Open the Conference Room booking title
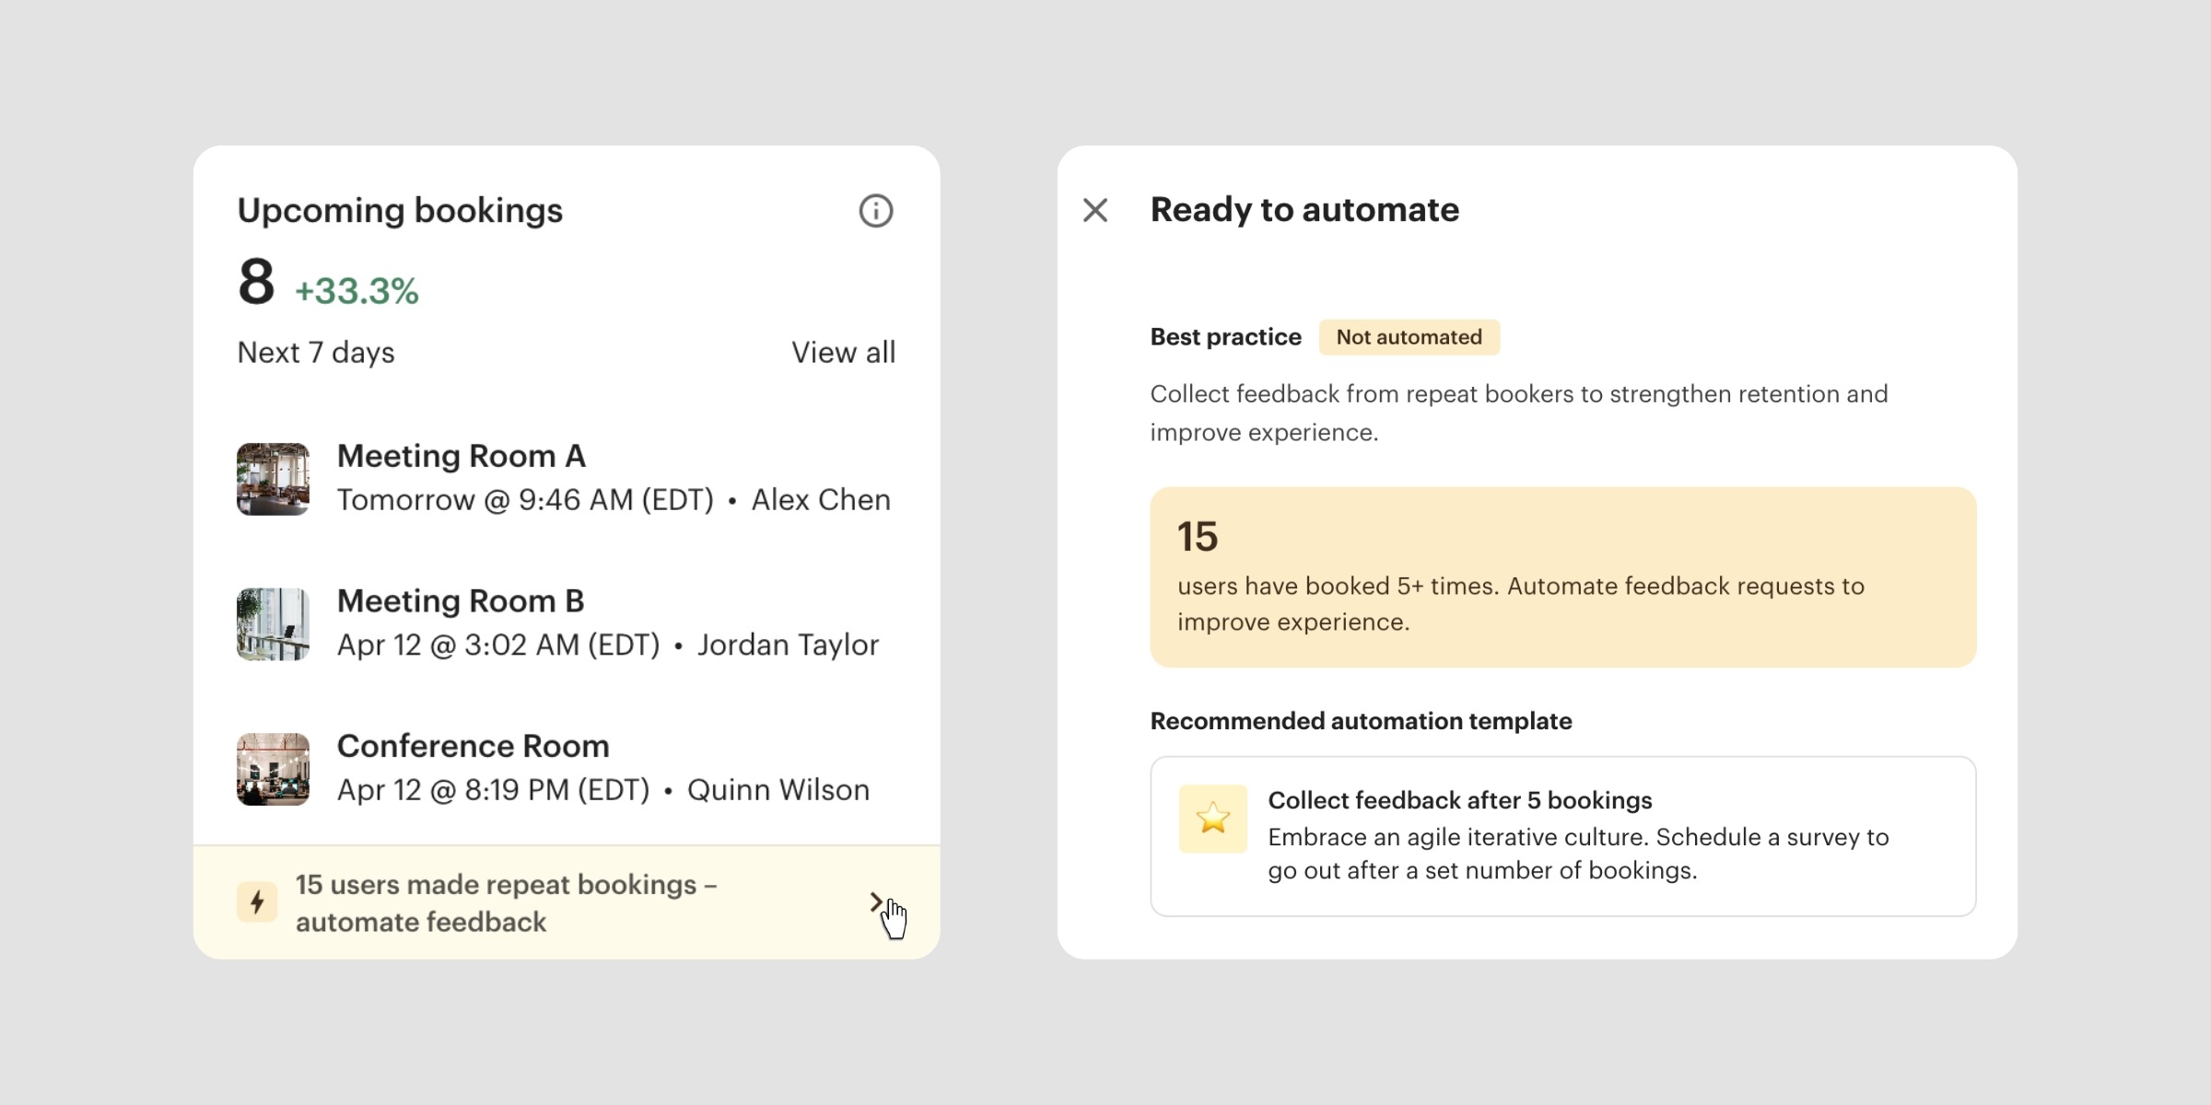This screenshot has height=1105, width=2211. pyautogui.click(x=473, y=746)
